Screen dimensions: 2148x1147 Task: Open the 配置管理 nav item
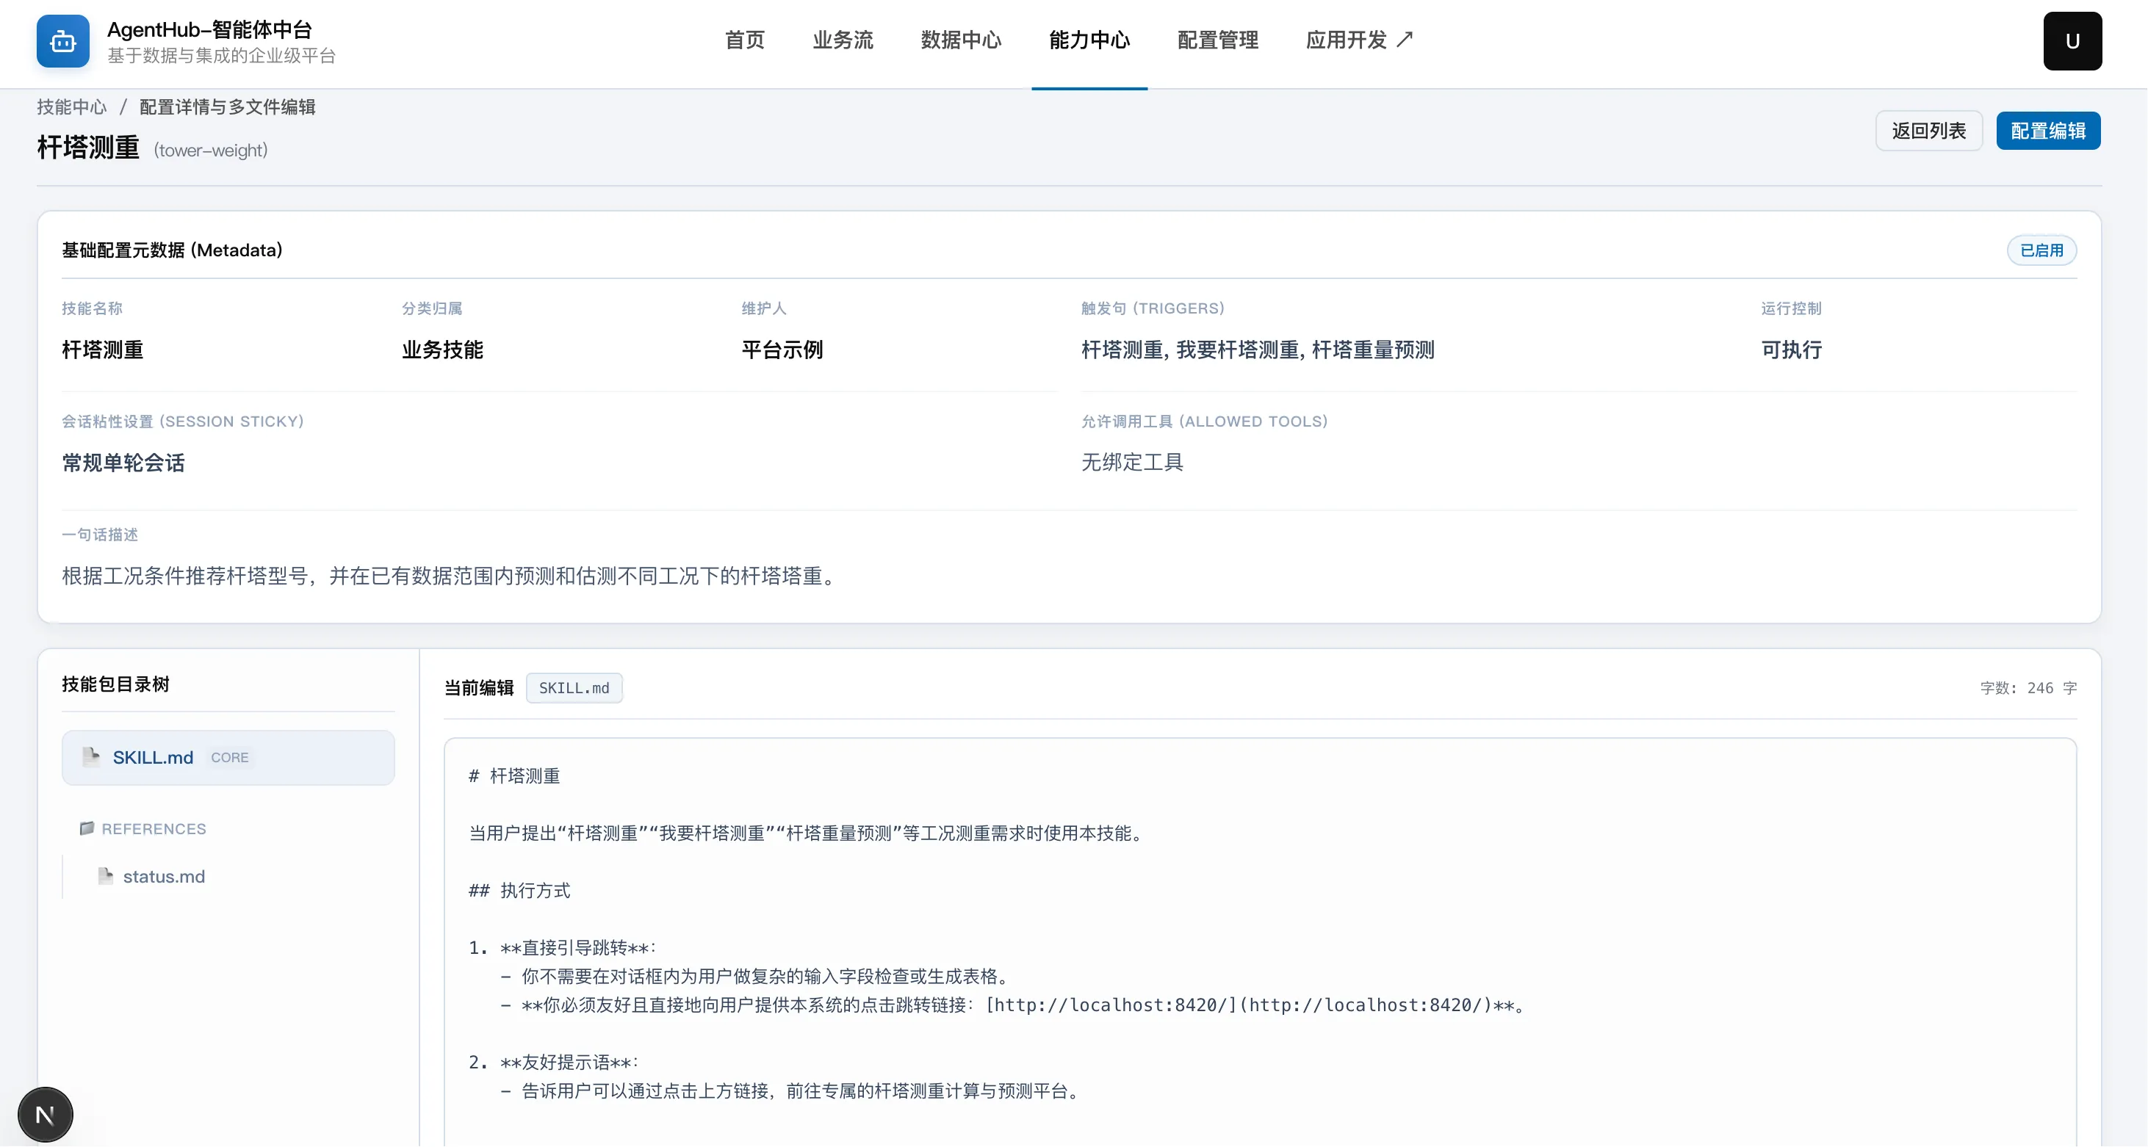(x=1217, y=40)
